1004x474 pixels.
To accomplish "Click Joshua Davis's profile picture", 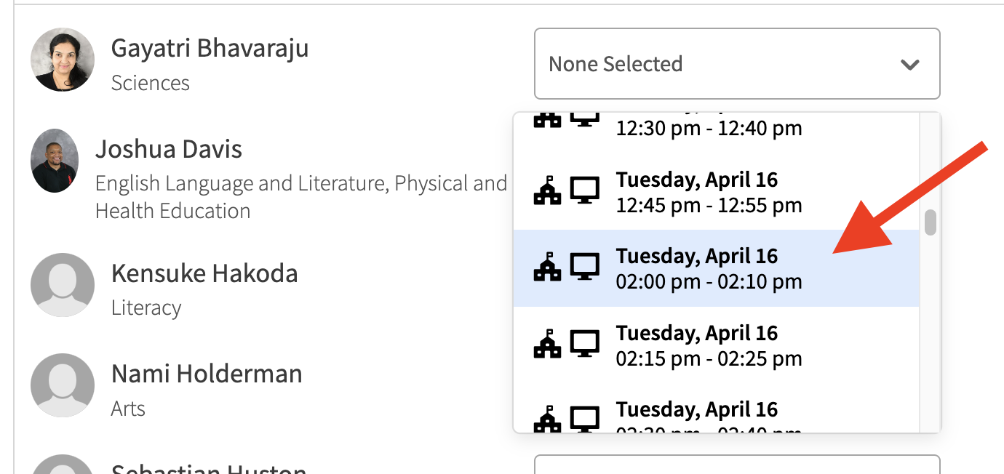I will click(x=55, y=161).
